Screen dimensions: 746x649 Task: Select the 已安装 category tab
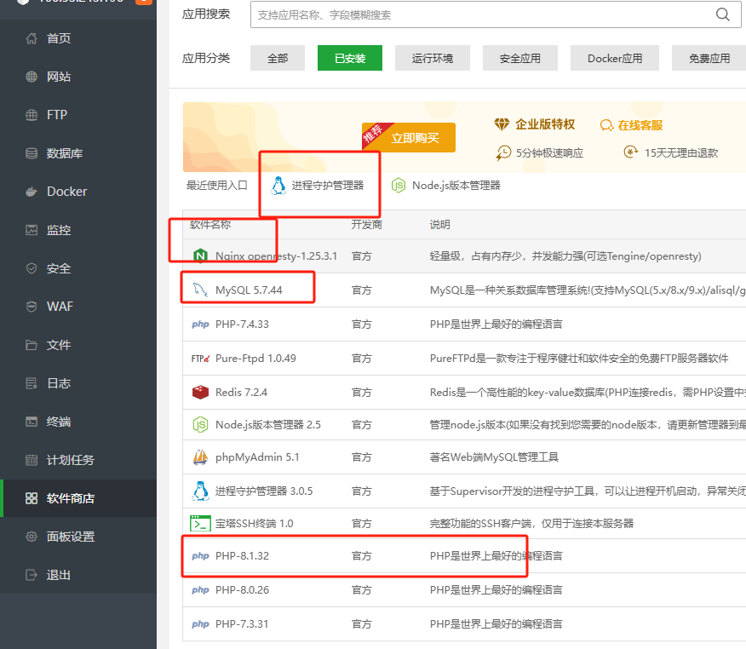pos(350,58)
